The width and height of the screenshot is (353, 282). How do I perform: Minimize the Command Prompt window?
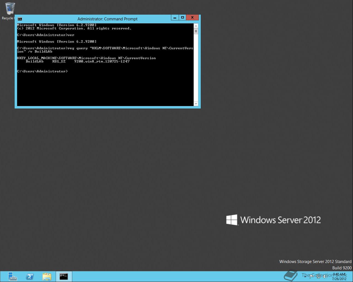pyautogui.click(x=175, y=18)
